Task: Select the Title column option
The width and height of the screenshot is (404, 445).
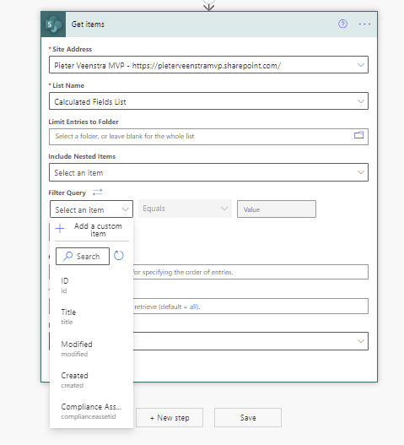Action: click(91, 317)
